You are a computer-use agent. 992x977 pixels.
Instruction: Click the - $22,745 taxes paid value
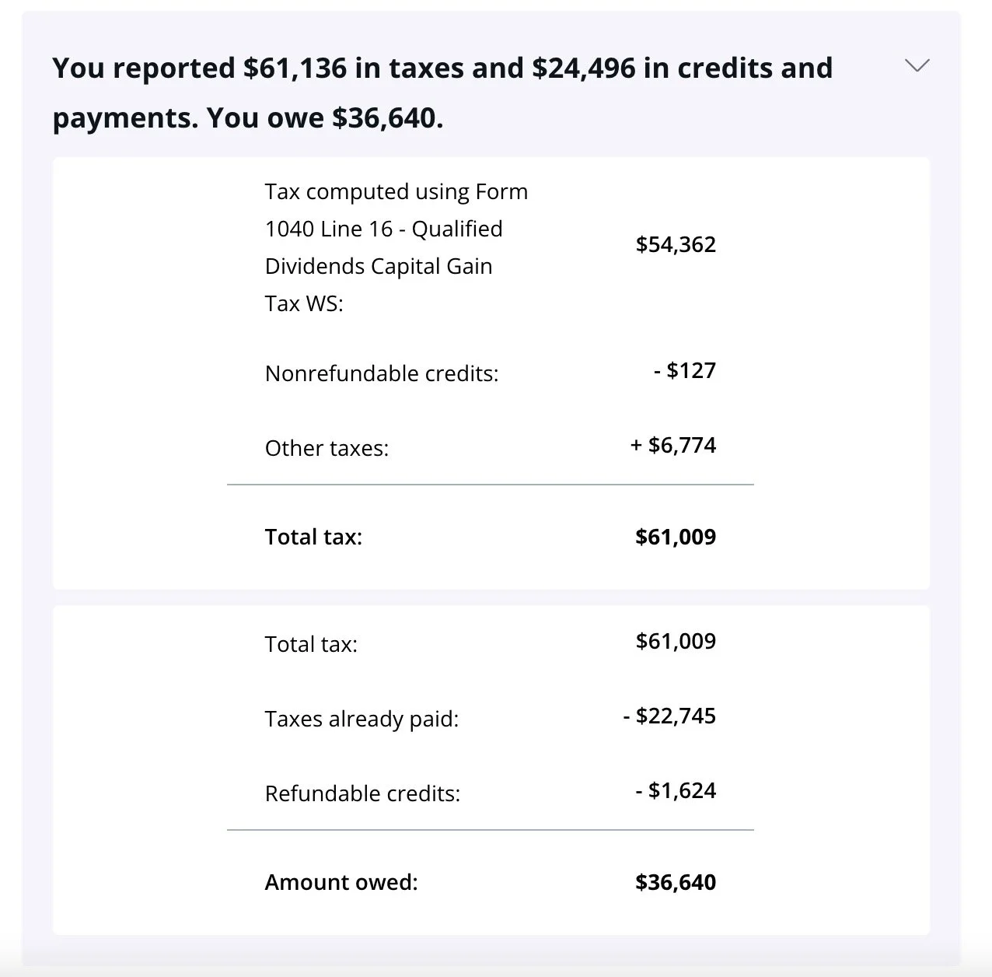(x=669, y=716)
